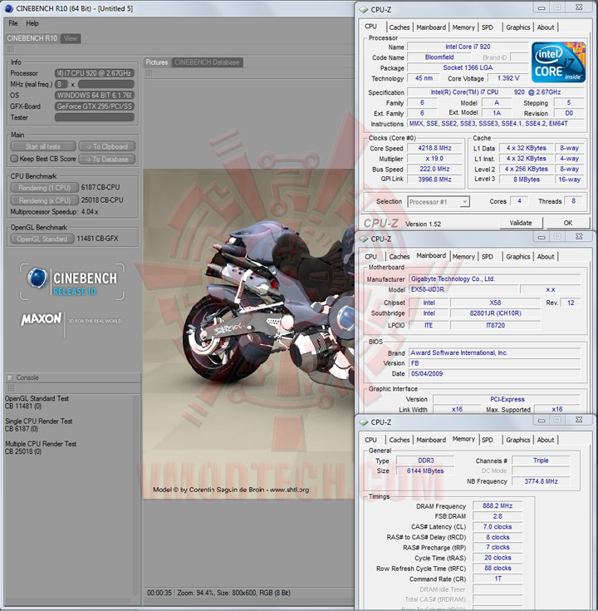The image size is (598, 611).
Task: Open Caches tab in top CPU-Z window
Action: point(399,27)
